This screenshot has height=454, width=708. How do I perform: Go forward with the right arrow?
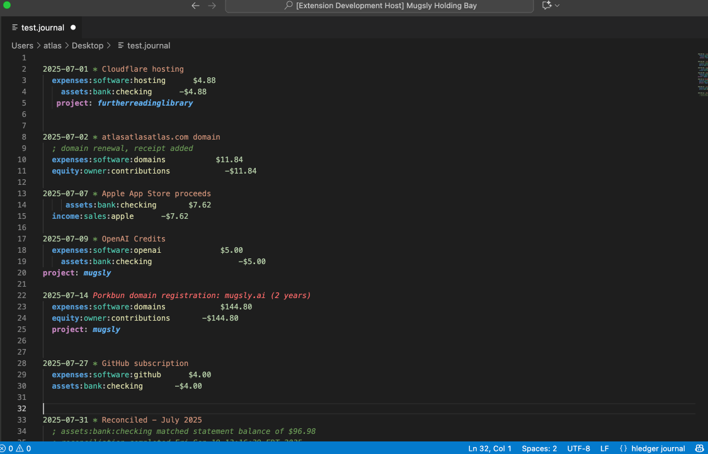click(x=212, y=6)
